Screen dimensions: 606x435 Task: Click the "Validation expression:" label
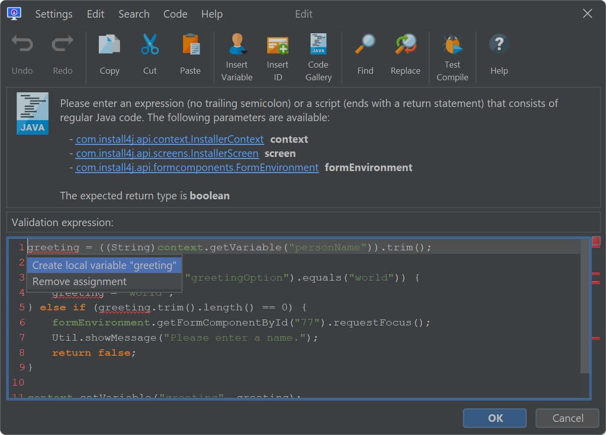[63, 223]
